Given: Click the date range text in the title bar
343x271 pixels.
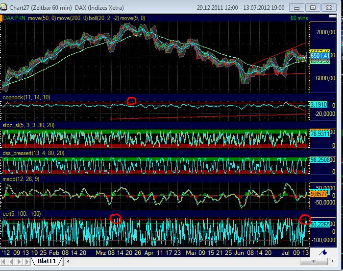Looking at the screenshot, I should [241, 8].
